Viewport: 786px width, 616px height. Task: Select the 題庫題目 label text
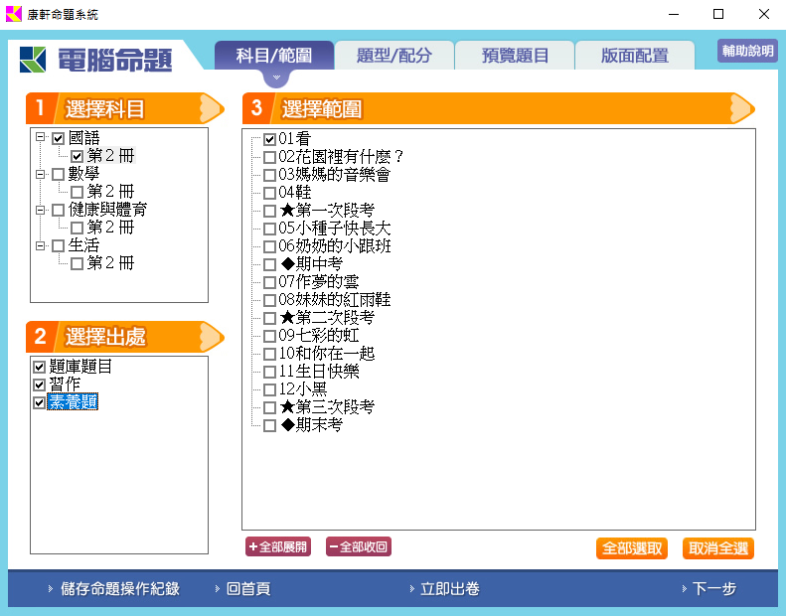pyautogui.click(x=80, y=367)
